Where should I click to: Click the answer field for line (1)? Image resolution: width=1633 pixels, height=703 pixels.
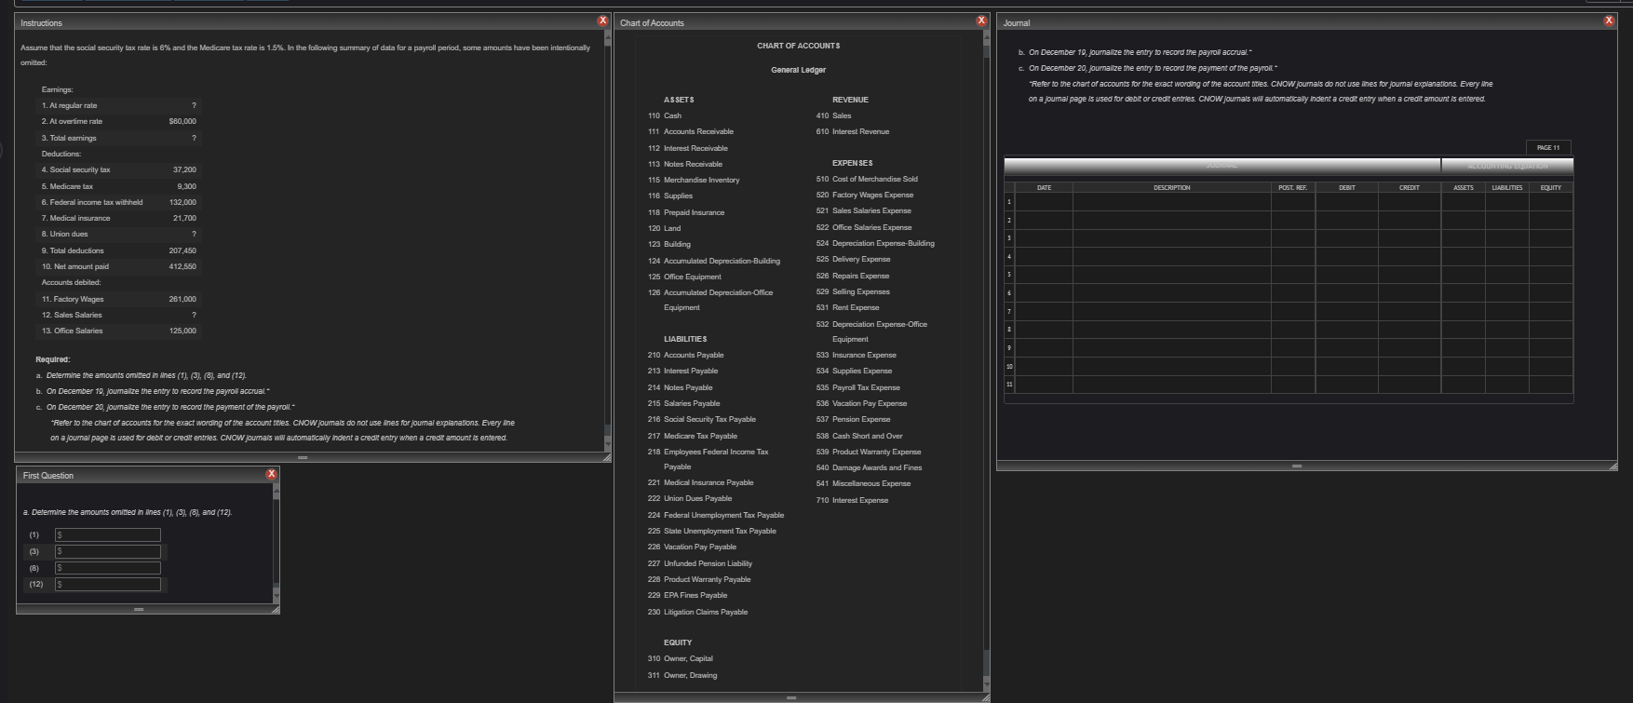coord(107,534)
